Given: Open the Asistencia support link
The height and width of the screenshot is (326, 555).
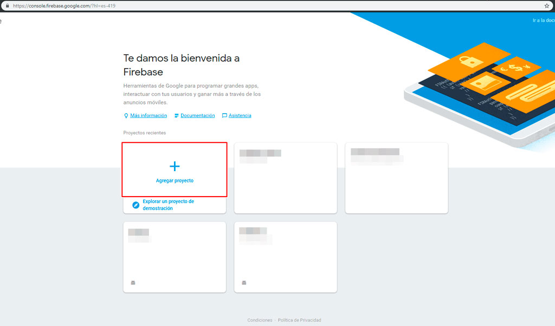Looking at the screenshot, I should click(x=240, y=116).
